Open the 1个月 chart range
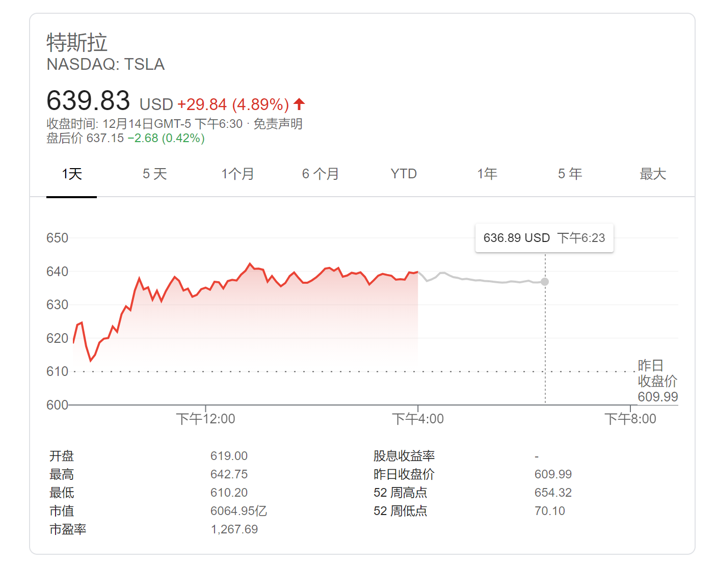Viewport: 716px width, 567px height. point(237,174)
